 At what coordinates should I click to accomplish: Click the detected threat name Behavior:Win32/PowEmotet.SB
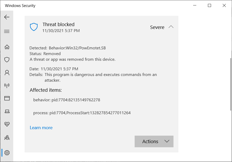click(x=77, y=48)
